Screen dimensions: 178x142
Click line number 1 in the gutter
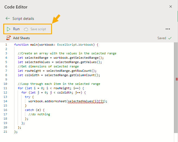pos(6,45)
